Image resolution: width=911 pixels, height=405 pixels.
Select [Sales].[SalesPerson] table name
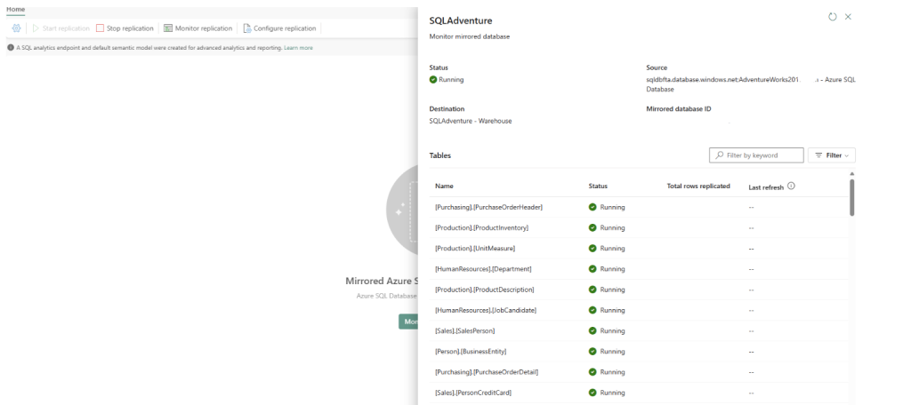coord(464,330)
